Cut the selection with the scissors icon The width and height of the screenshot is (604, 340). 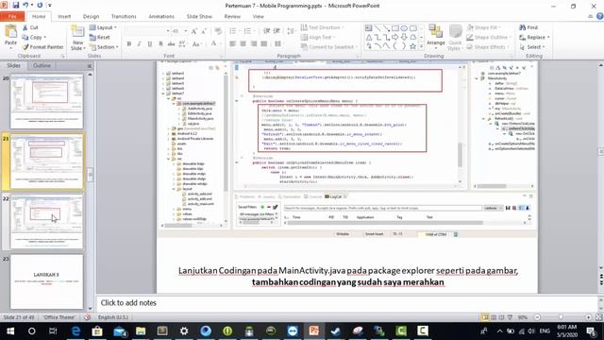tap(25, 27)
